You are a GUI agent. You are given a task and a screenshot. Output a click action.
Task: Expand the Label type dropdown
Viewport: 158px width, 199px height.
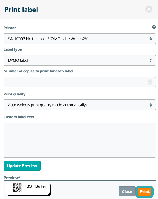coord(80,60)
